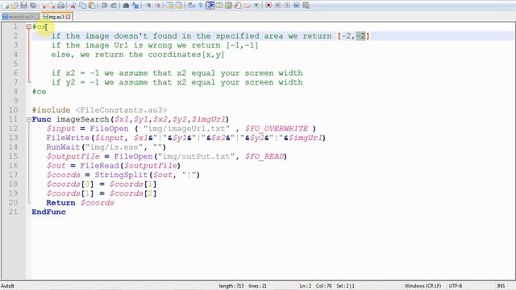The image size is (516, 290).
Task: Start macro recording with the red record icon
Action: 268,6
